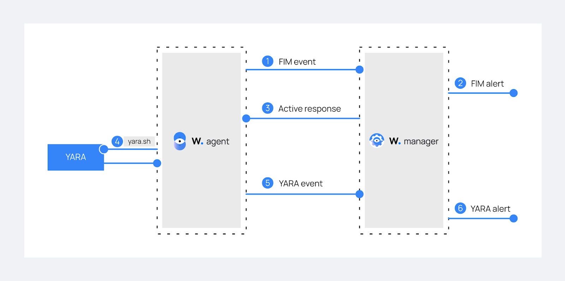The width and height of the screenshot is (565, 281).
Task: Click the W. manager text
Action: [414, 142]
